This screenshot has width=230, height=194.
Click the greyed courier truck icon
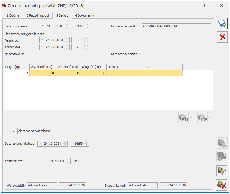[x=222, y=157]
